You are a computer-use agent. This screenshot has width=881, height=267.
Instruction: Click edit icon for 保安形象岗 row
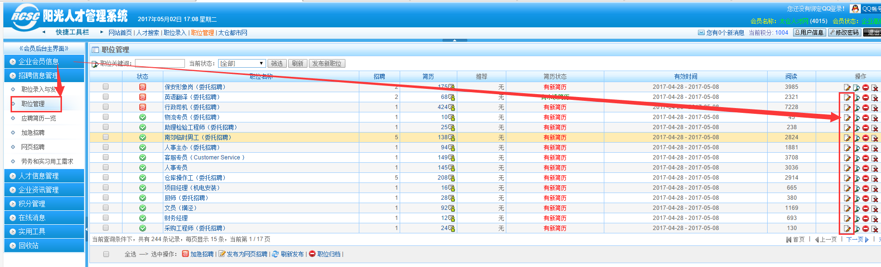coord(847,87)
